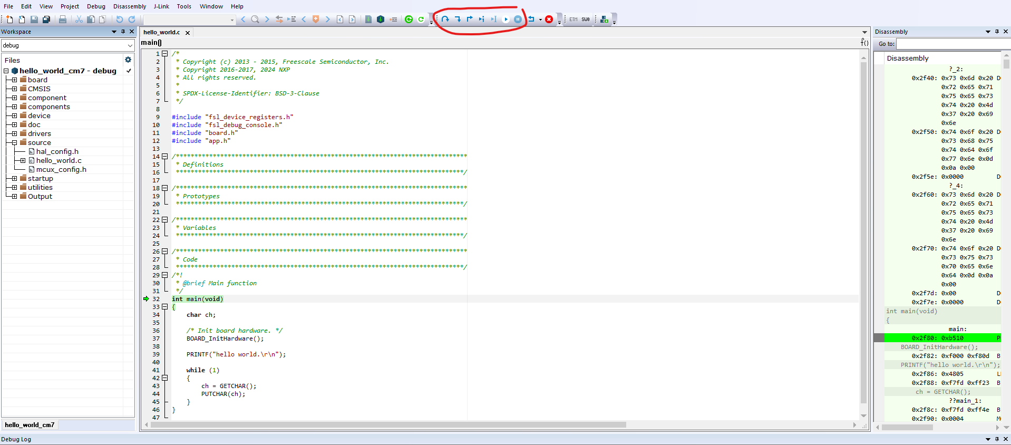This screenshot has height=445, width=1011.
Task: Click the Stop Debugging red X icon
Action: click(549, 20)
